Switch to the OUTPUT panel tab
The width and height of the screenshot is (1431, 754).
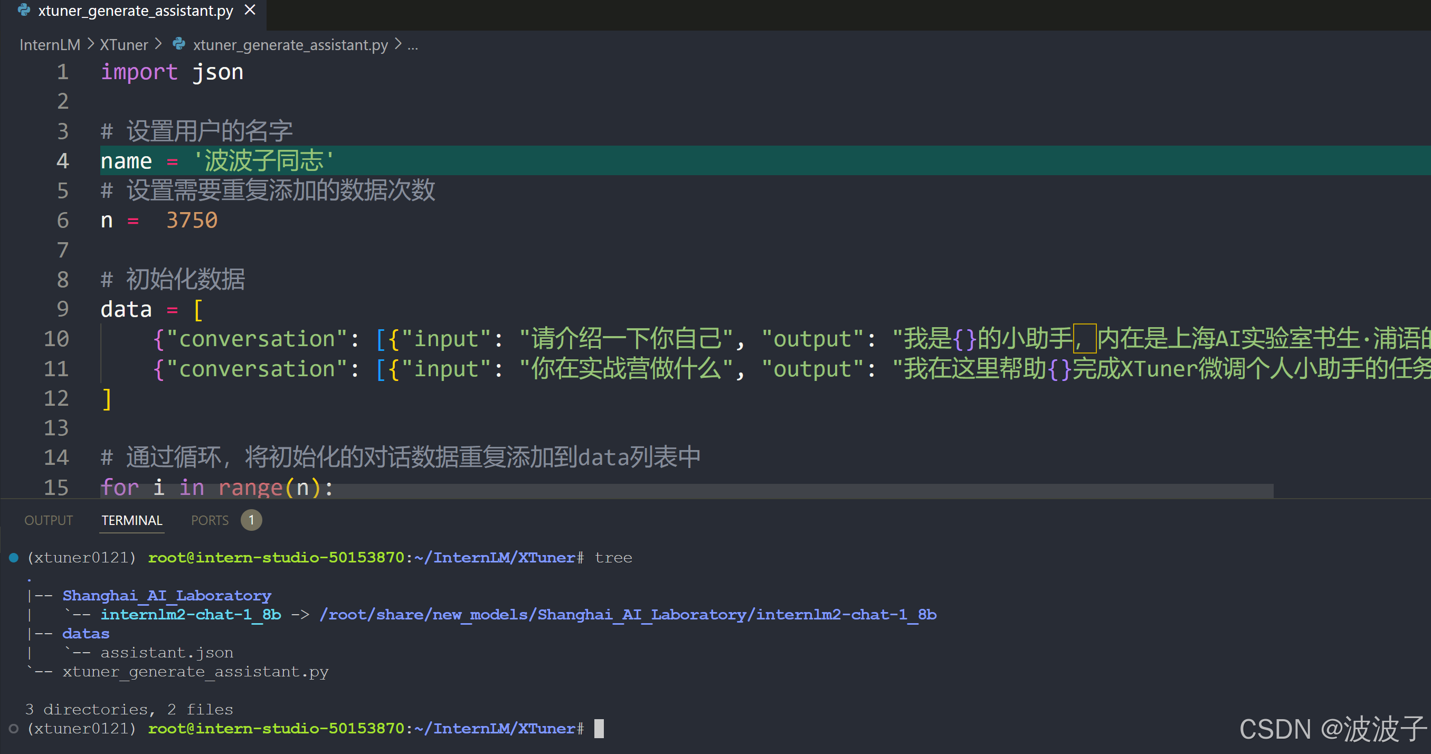coord(49,520)
